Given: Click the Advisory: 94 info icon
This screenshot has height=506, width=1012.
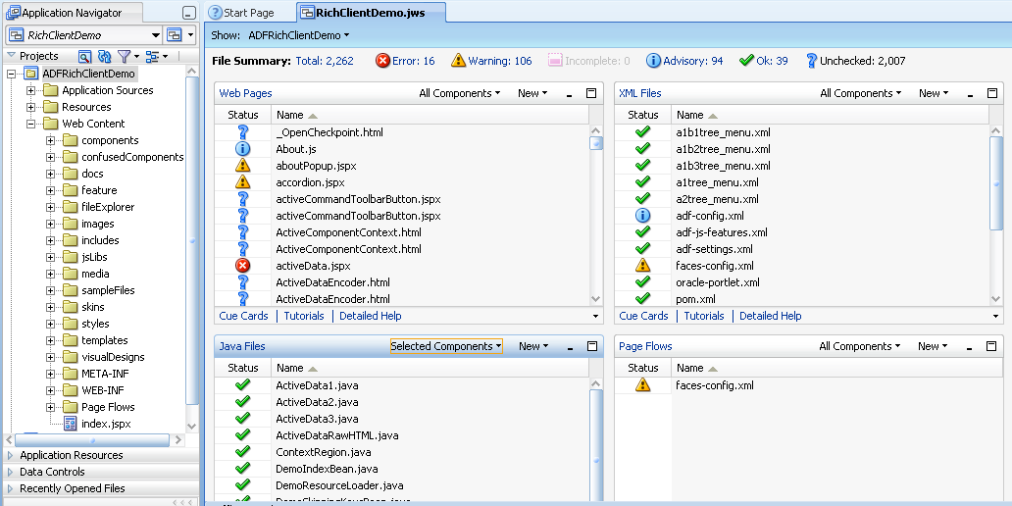Looking at the screenshot, I should point(653,61).
